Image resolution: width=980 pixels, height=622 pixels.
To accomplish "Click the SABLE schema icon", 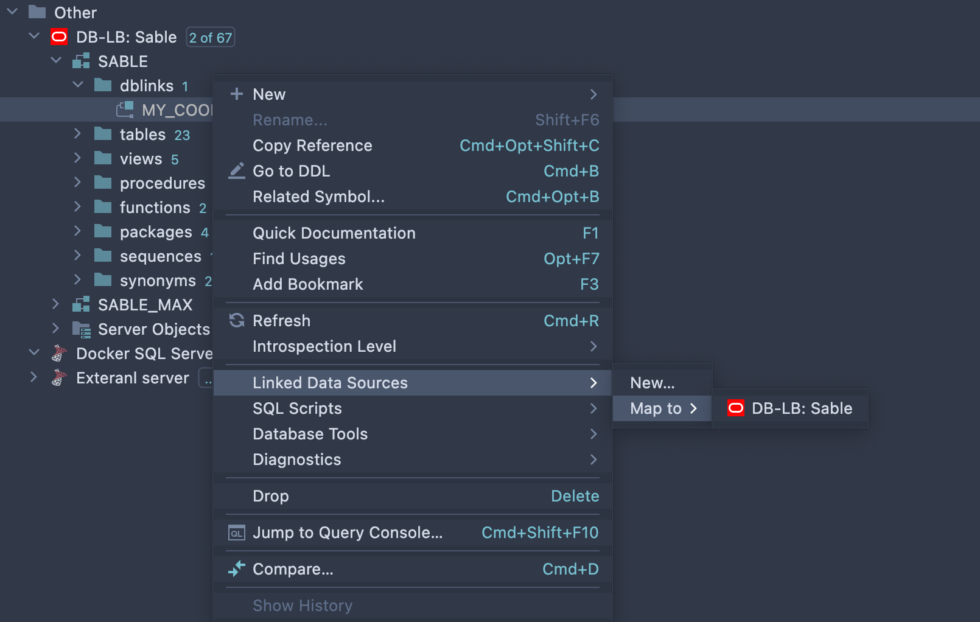I will tap(81, 61).
